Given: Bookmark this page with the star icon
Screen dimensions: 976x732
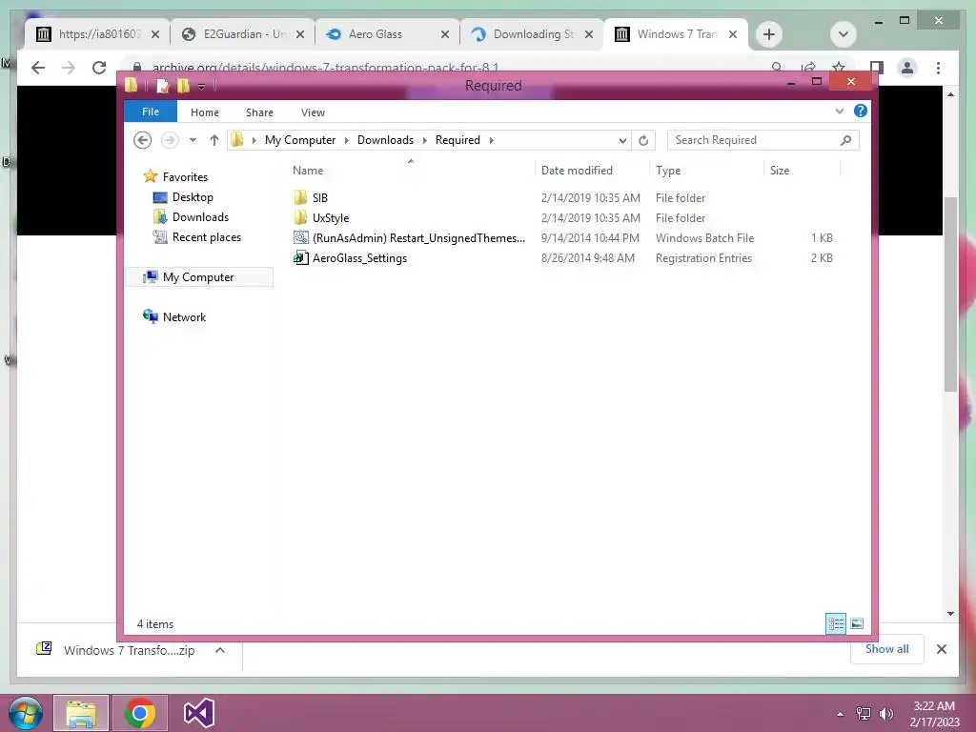Looking at the screenshot, I should pos(839,68).
